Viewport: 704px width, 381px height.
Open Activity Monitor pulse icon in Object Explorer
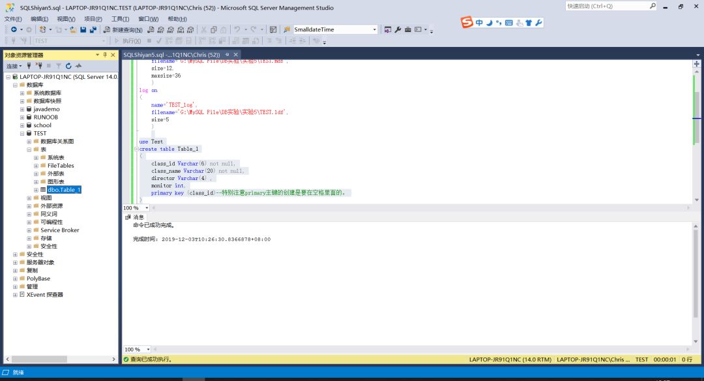(x=79, y=66)
